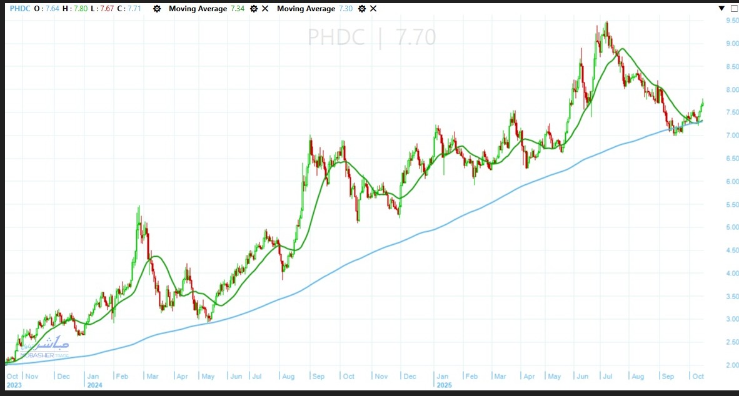Image resolution: width=739 pixels, height=396 pixels.
Task: Click the PHDC | 7.70 chart watermark
Action: tap(371, 37)
